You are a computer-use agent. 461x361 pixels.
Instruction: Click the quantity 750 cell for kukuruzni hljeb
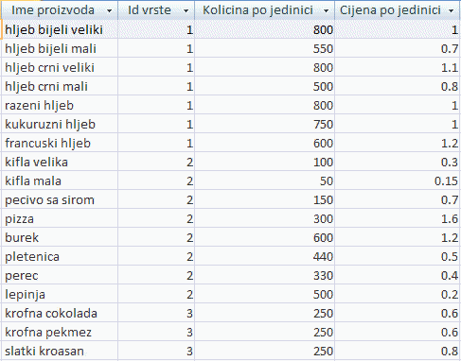[x=264, y=124]
